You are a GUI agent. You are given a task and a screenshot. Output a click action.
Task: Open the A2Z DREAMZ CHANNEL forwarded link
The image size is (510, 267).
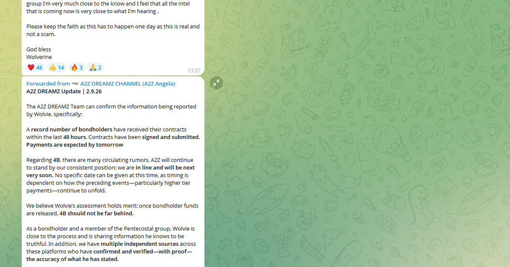[127, 83]
